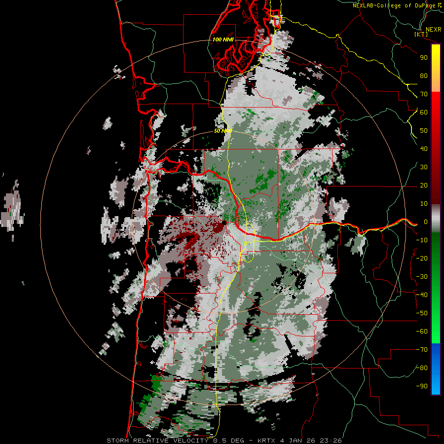Click the -70 value on the velocity scale
Screen dimensions: 444x444
422,350
